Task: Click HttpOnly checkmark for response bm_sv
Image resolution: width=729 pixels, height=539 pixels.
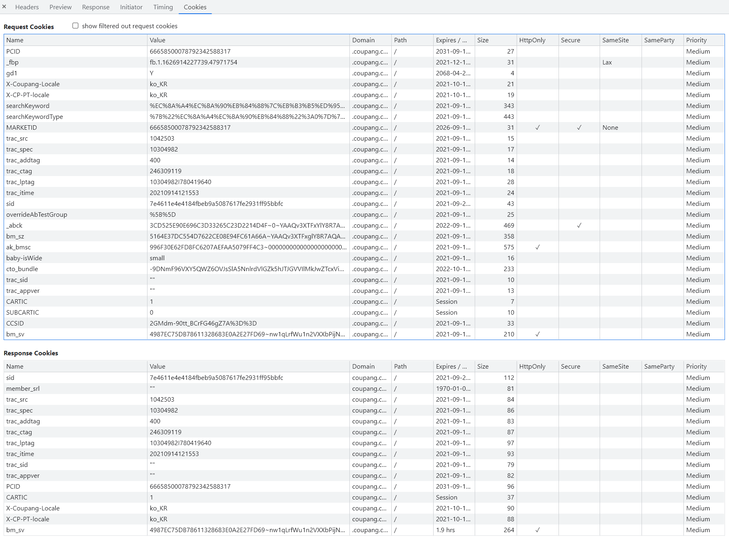Action: pos(538,530)
